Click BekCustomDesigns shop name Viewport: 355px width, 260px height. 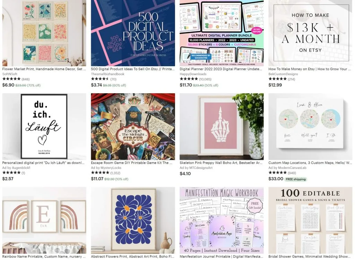[283, 74]
